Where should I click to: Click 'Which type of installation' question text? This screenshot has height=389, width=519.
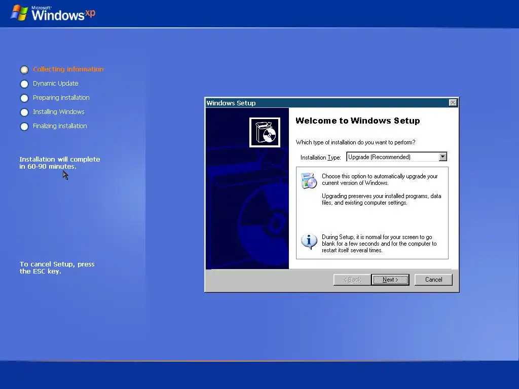(x=355, y=142)
